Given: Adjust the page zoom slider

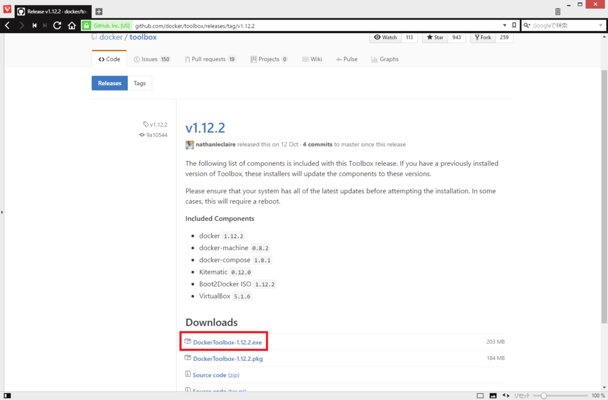Looking at the screenshot, I should coord(560,396).
